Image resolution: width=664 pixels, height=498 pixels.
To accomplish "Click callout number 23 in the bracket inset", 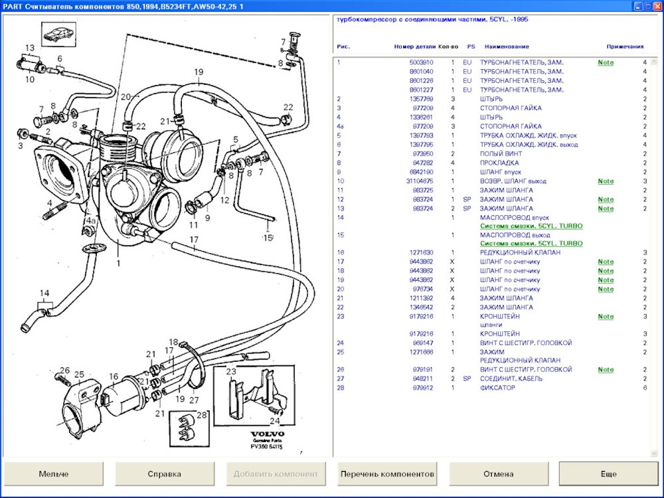I will pos(231,371).
